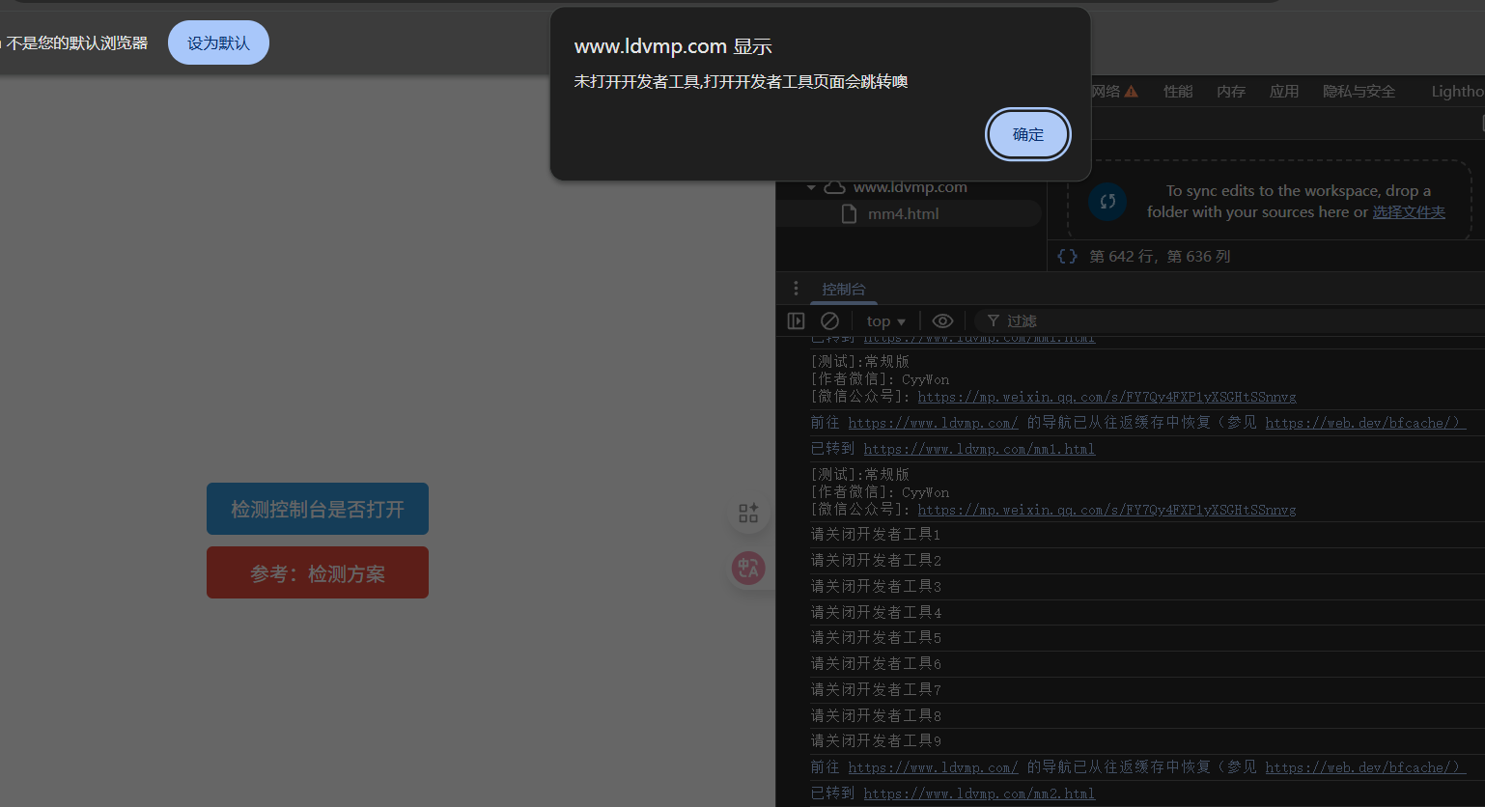Viewport: 1485px width, 807px height.
Task: Click the 确定 button in the alert
Action: (1028, 134)
